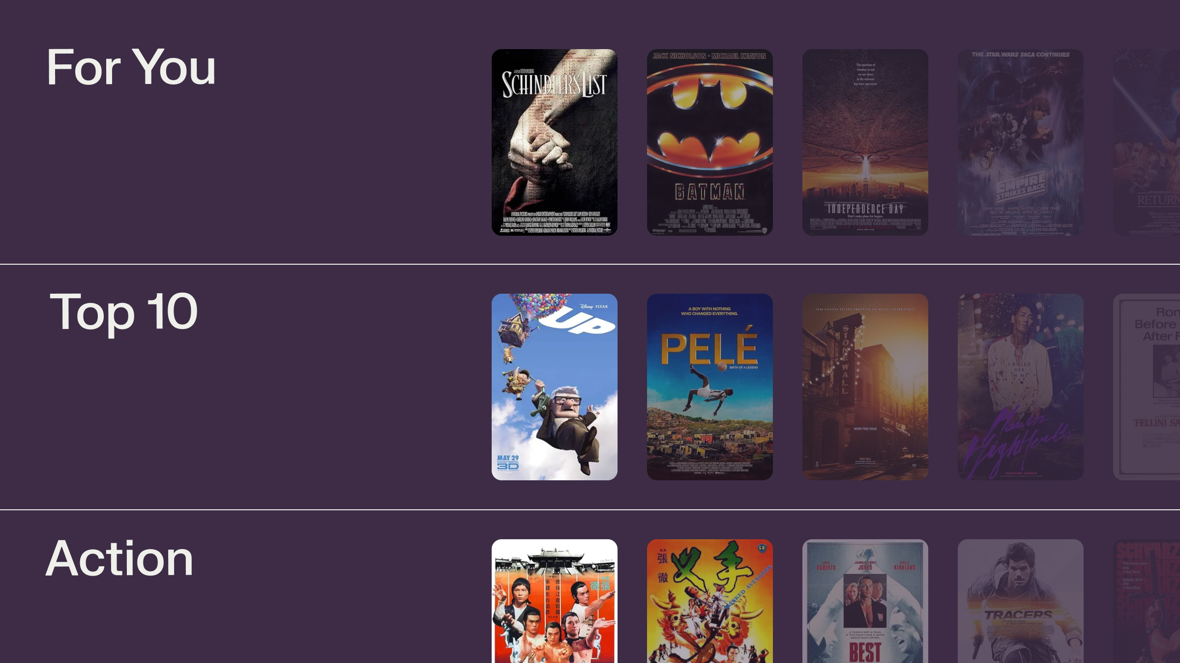Open the kung fu temple poster
The width and height of the screenshot is (1180, 663).
pos(554,601)
